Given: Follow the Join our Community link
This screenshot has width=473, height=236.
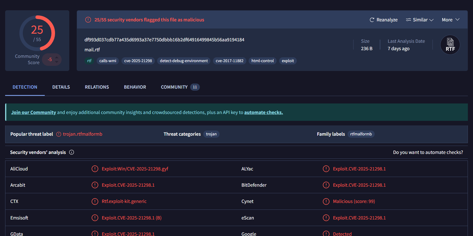Looking at the screenshot, I should (34, 112).
